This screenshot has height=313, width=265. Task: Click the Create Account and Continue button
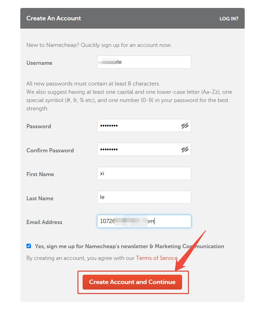[132, 282]
